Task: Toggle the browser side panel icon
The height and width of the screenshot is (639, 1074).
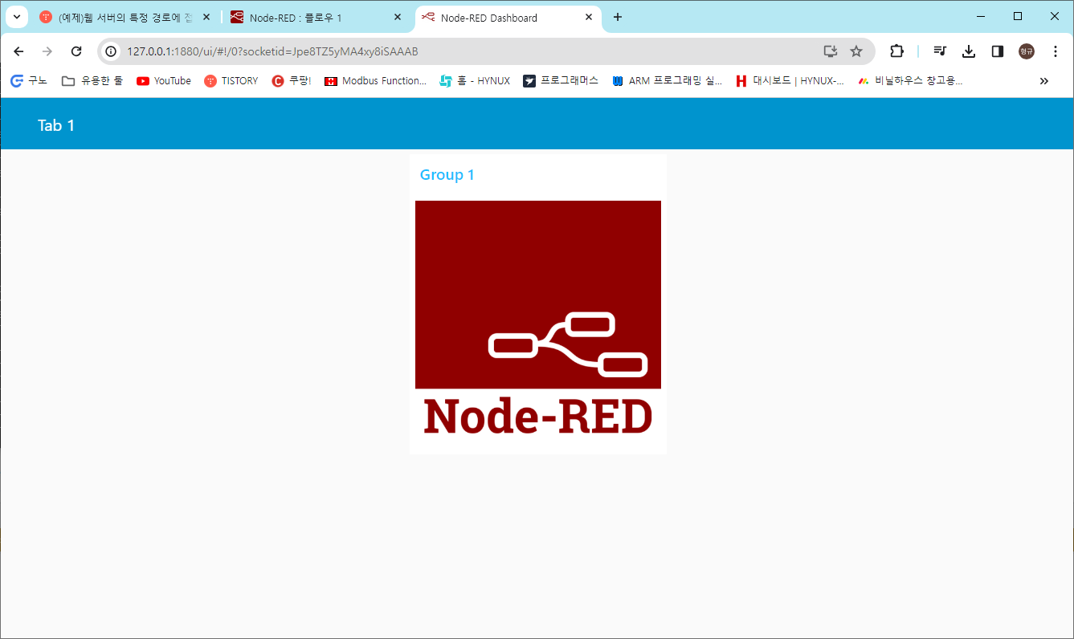Action: click(x=998, y=51)
